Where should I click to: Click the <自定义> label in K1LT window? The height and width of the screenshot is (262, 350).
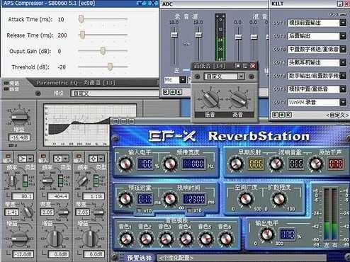point(337,115)
